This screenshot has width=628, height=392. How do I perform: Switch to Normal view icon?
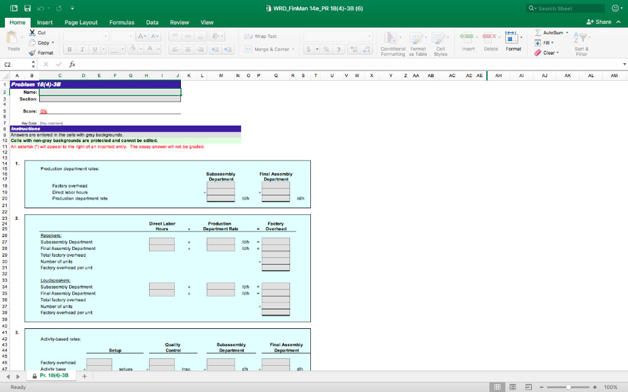point(497,387)
